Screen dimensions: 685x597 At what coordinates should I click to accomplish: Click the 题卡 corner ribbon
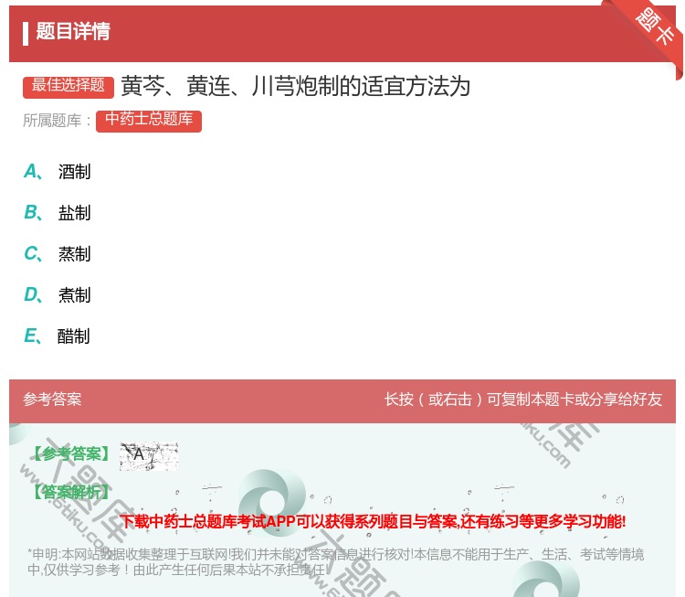653,27
